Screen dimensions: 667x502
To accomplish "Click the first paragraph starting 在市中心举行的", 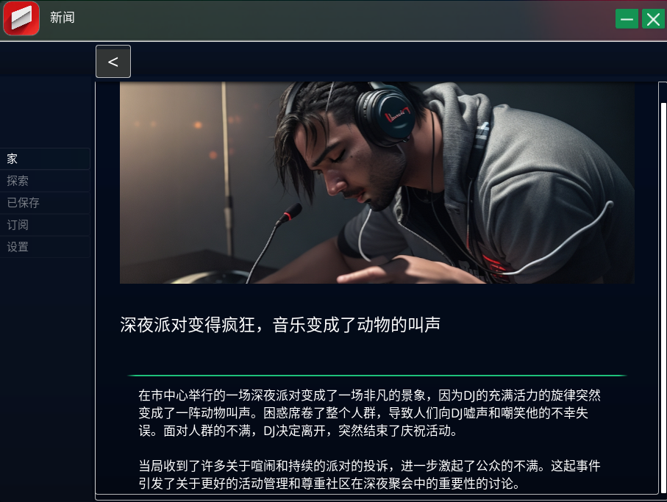I will [369, 413].
